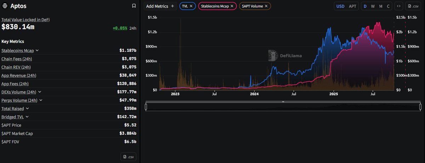The width and height of the screenshot is (425, 163).
Task: Switch chart denomination to APT
Action: click(x=353, y=6)
